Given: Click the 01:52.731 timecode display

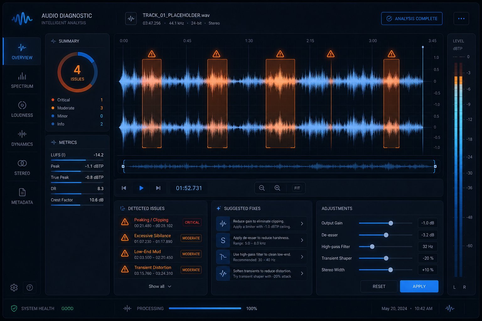Looking at the screenshot, I should (x=189, y=188).
